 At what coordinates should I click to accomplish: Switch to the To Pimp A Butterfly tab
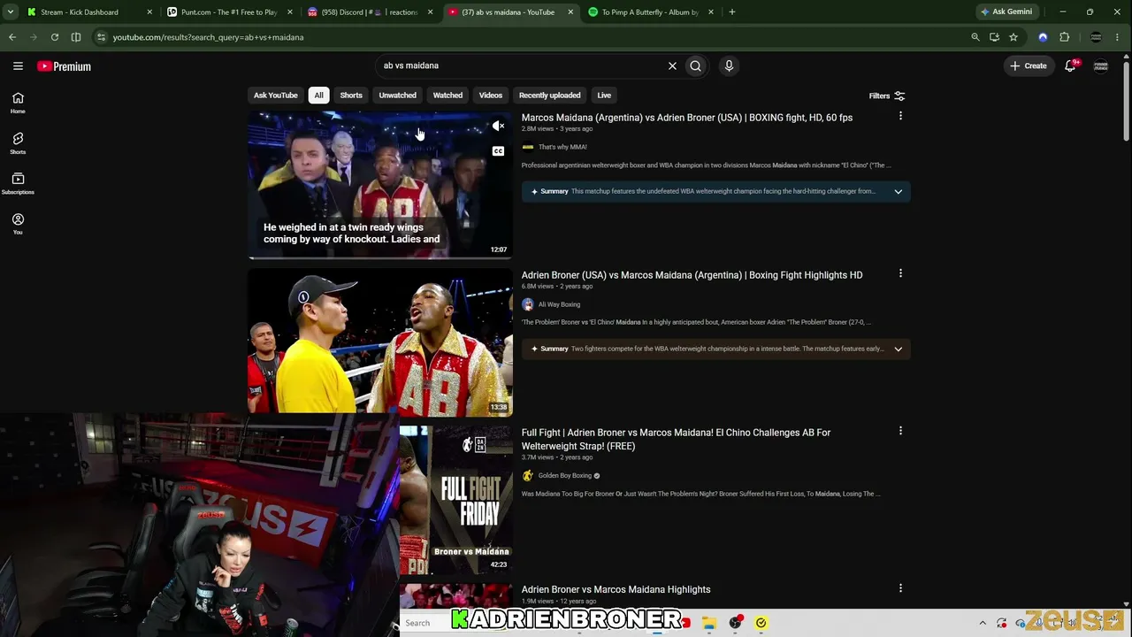(652, 12)
